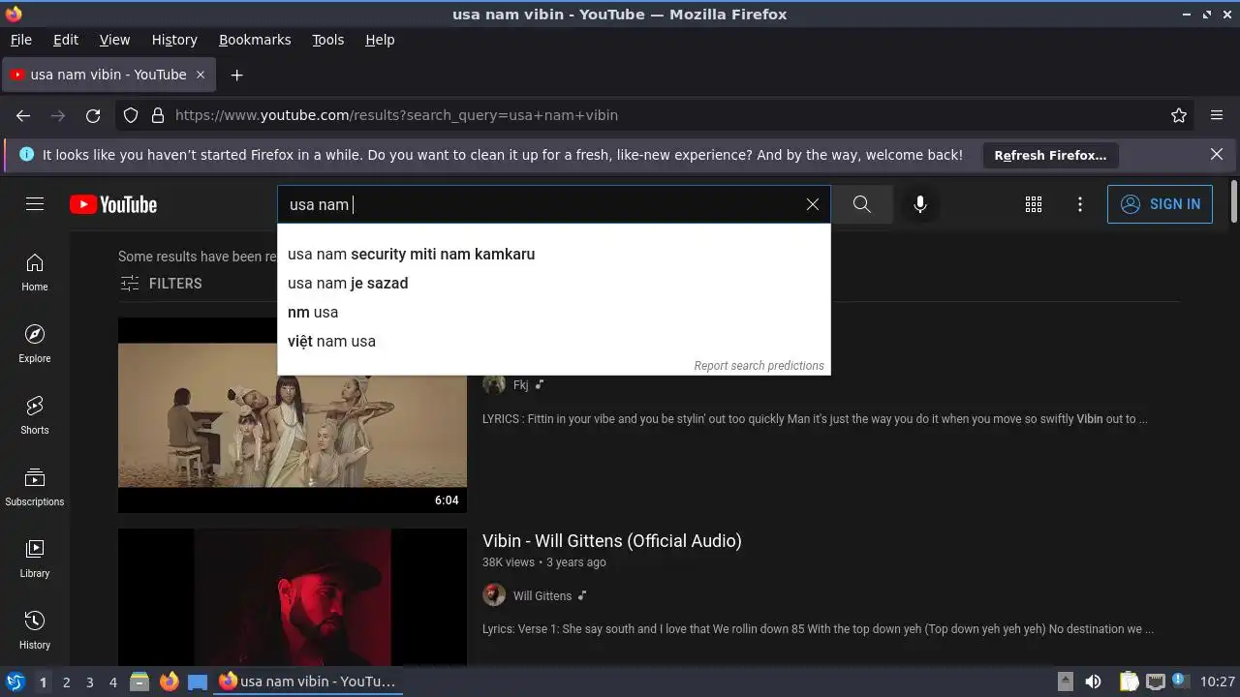The image size is (1240, 697).
Task: Open the View menu
Action: [114, 40]
